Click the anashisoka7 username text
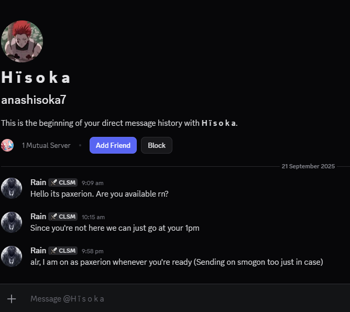Viewport: 350px width, 312px height. [x=34, y=100]
